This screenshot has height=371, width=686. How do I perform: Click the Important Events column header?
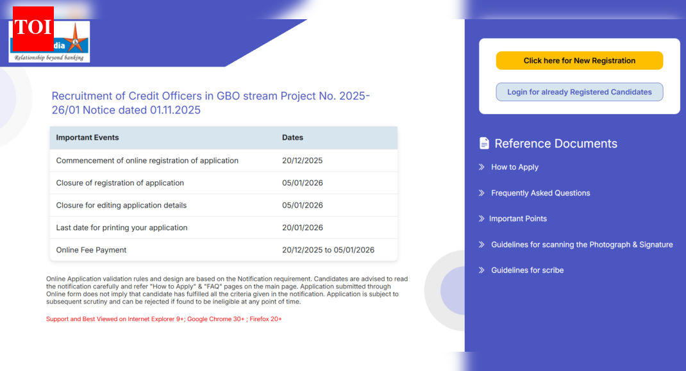click(x=87, y=137)
